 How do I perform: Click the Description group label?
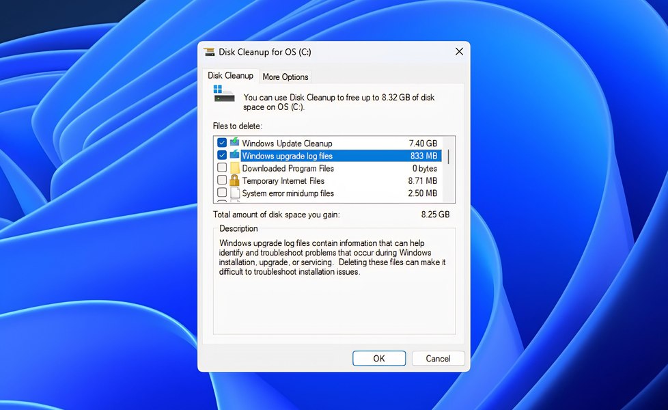click(x=238, y=228)
